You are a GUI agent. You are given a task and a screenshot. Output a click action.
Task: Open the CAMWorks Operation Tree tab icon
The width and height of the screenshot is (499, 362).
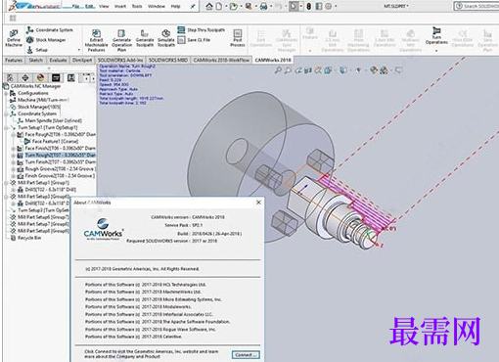tap(71, 77)
